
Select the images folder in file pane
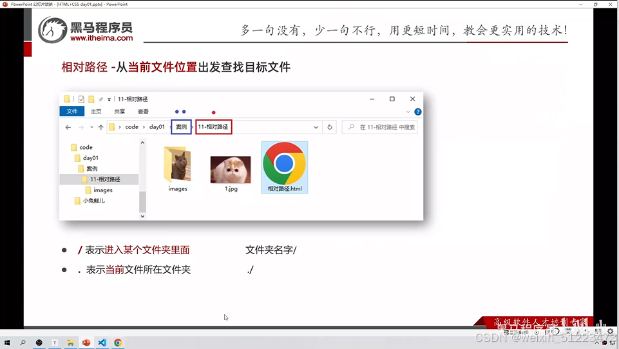178,169
